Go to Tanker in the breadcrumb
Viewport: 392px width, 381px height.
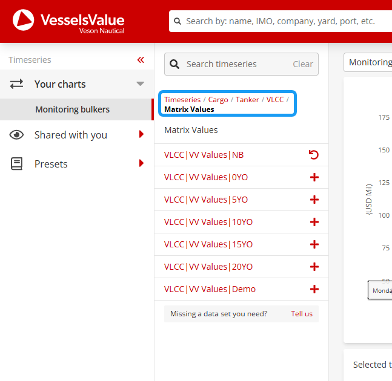coord(247,100)
